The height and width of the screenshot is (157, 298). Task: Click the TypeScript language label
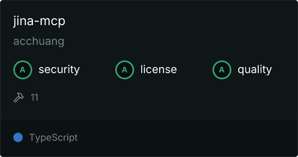click(53, 138)
